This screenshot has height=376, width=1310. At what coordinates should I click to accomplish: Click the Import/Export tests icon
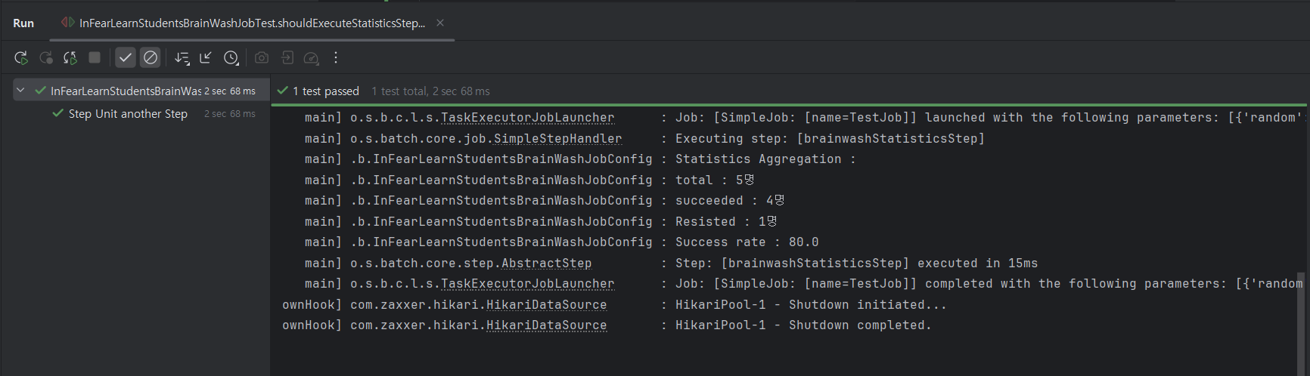point(287,57)
